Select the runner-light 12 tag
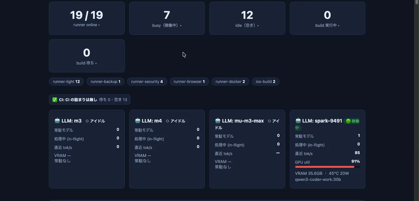Image resolution: width=419 pixels, height=201 pixels. (x=66, y=82)
